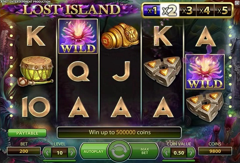Click the coins balance field showing 9800
This screenshot has width=240, height=163.
215,151
